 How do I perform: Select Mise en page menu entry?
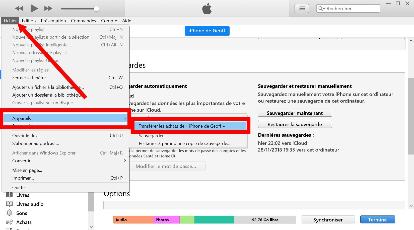[66, 170]
